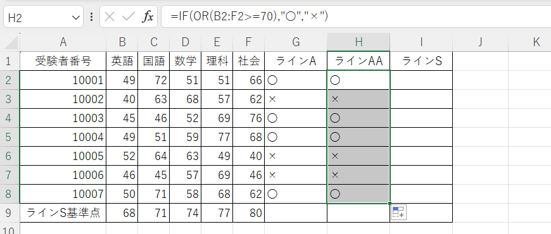Click the formula bar with the IF formula
Screen dimensions: 551x234
[x=356, y=16]
